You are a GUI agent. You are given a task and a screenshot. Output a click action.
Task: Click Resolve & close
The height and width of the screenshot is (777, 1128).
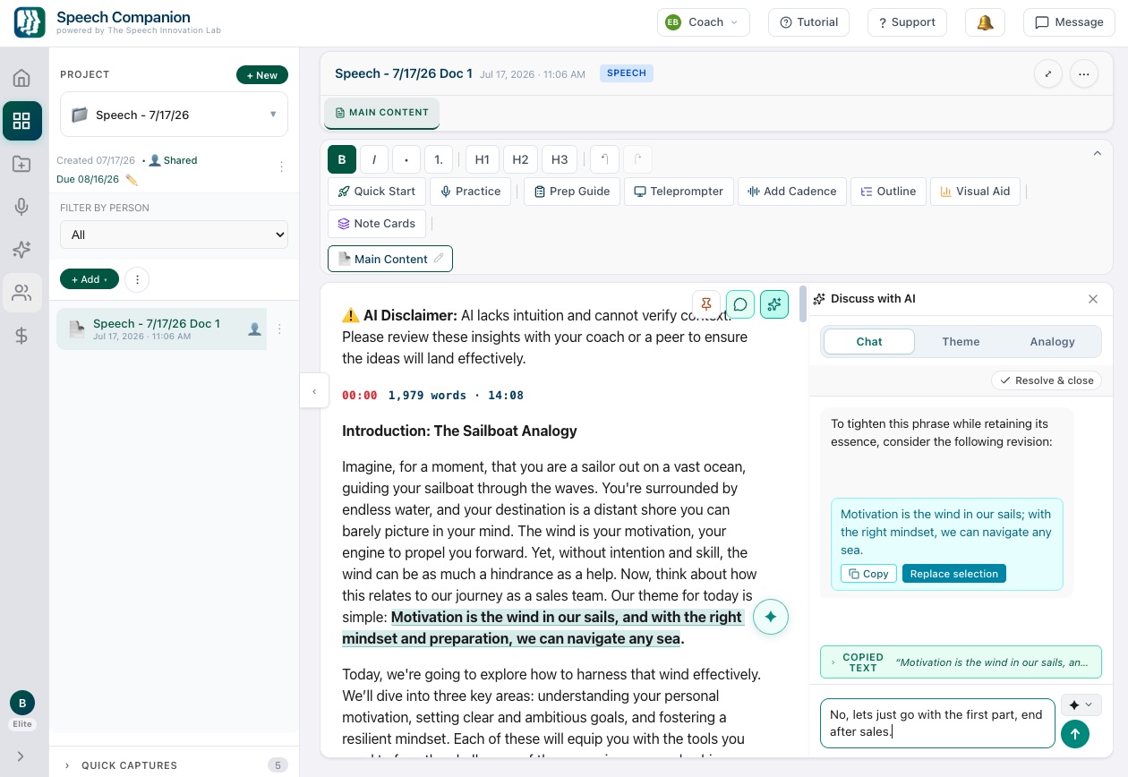(1047, 380)
